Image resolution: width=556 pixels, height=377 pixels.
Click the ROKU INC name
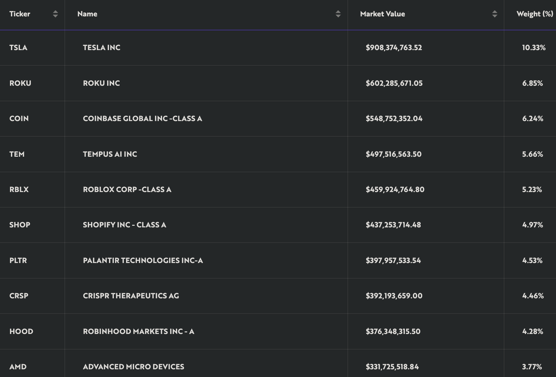tap(101, 83)
